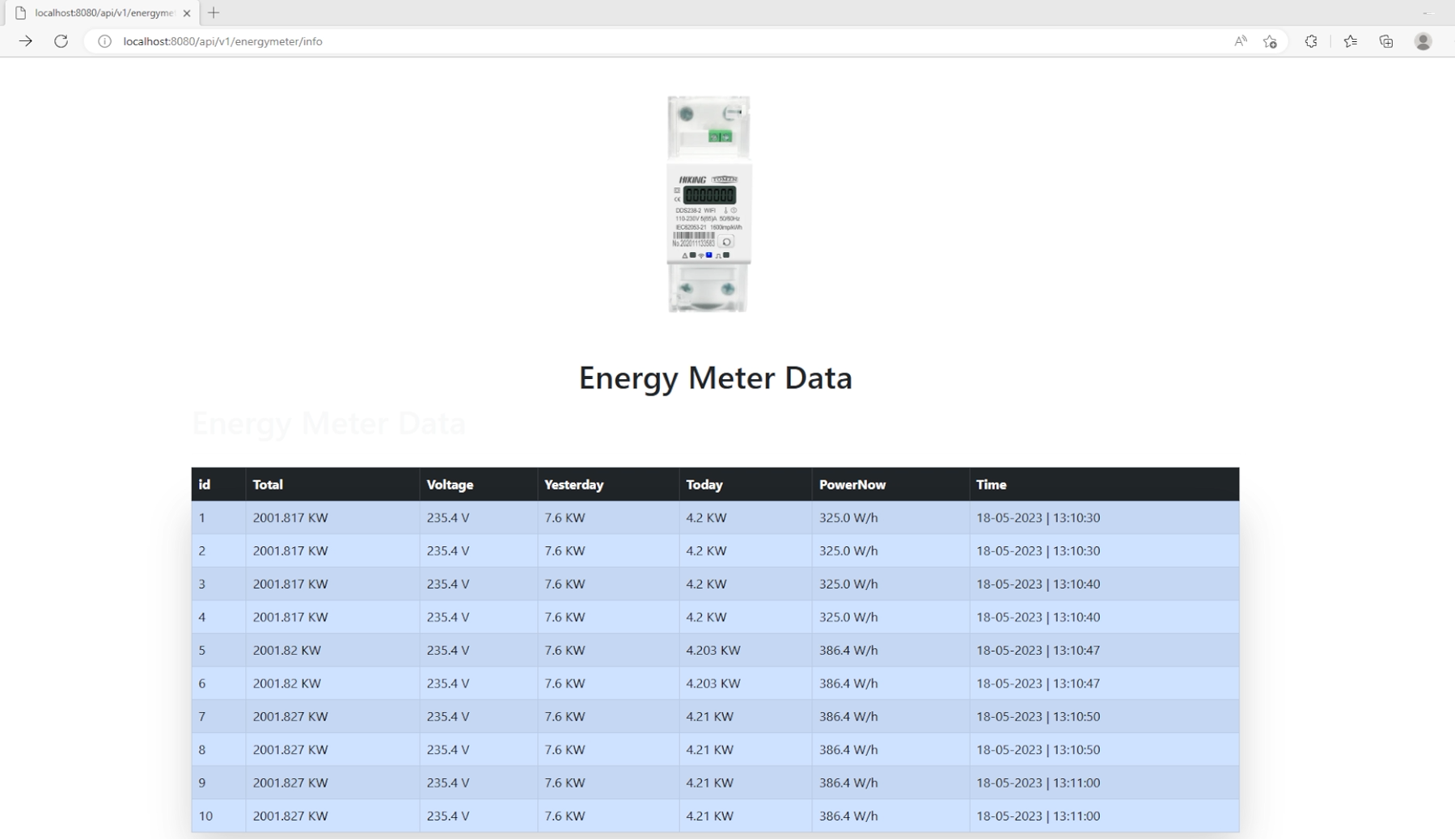Screen dimensions: 1455x839
Task: Open the Favorites list
Action: click(1349, 41)
